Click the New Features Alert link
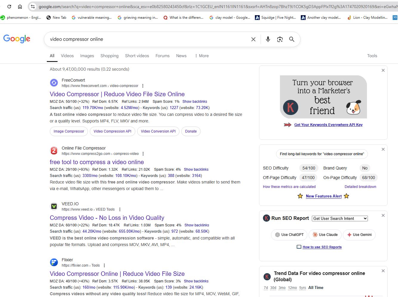Screen dimensions: 398x297 click(x=324, y=196)
